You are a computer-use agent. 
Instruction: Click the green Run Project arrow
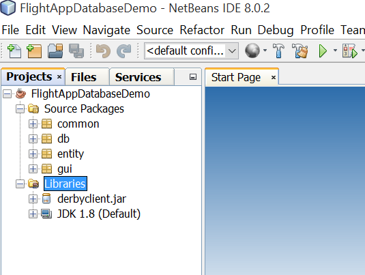click(323, 50)
